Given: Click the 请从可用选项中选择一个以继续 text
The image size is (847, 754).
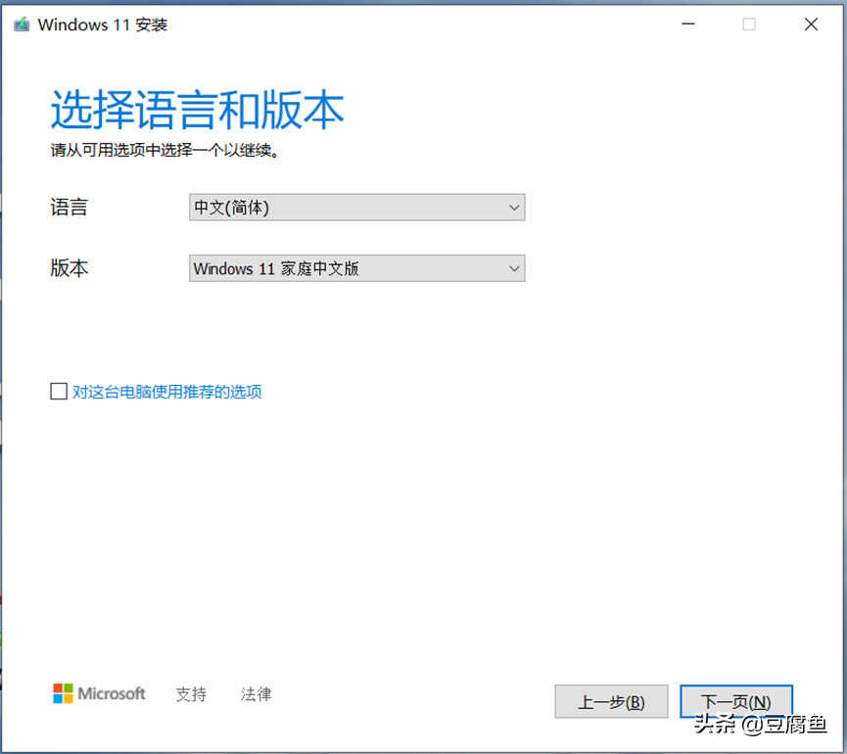Looking at the screenshot, I should tap(165, 150).
